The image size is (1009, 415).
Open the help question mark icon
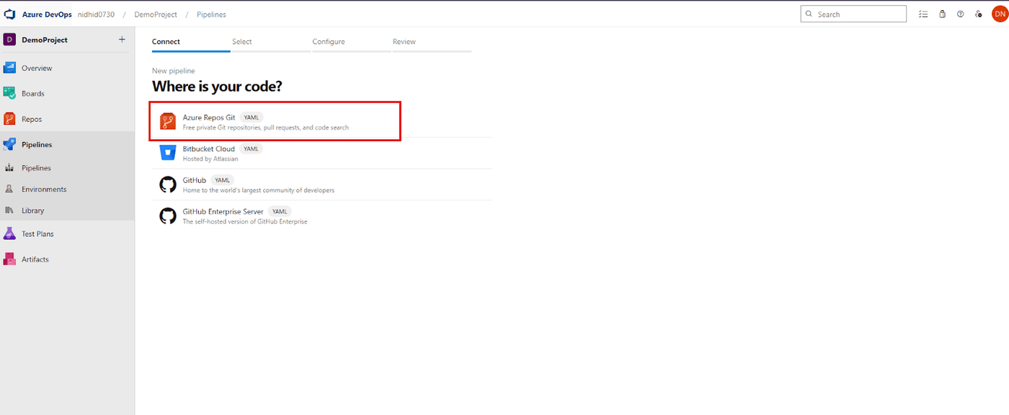[960, 14]
